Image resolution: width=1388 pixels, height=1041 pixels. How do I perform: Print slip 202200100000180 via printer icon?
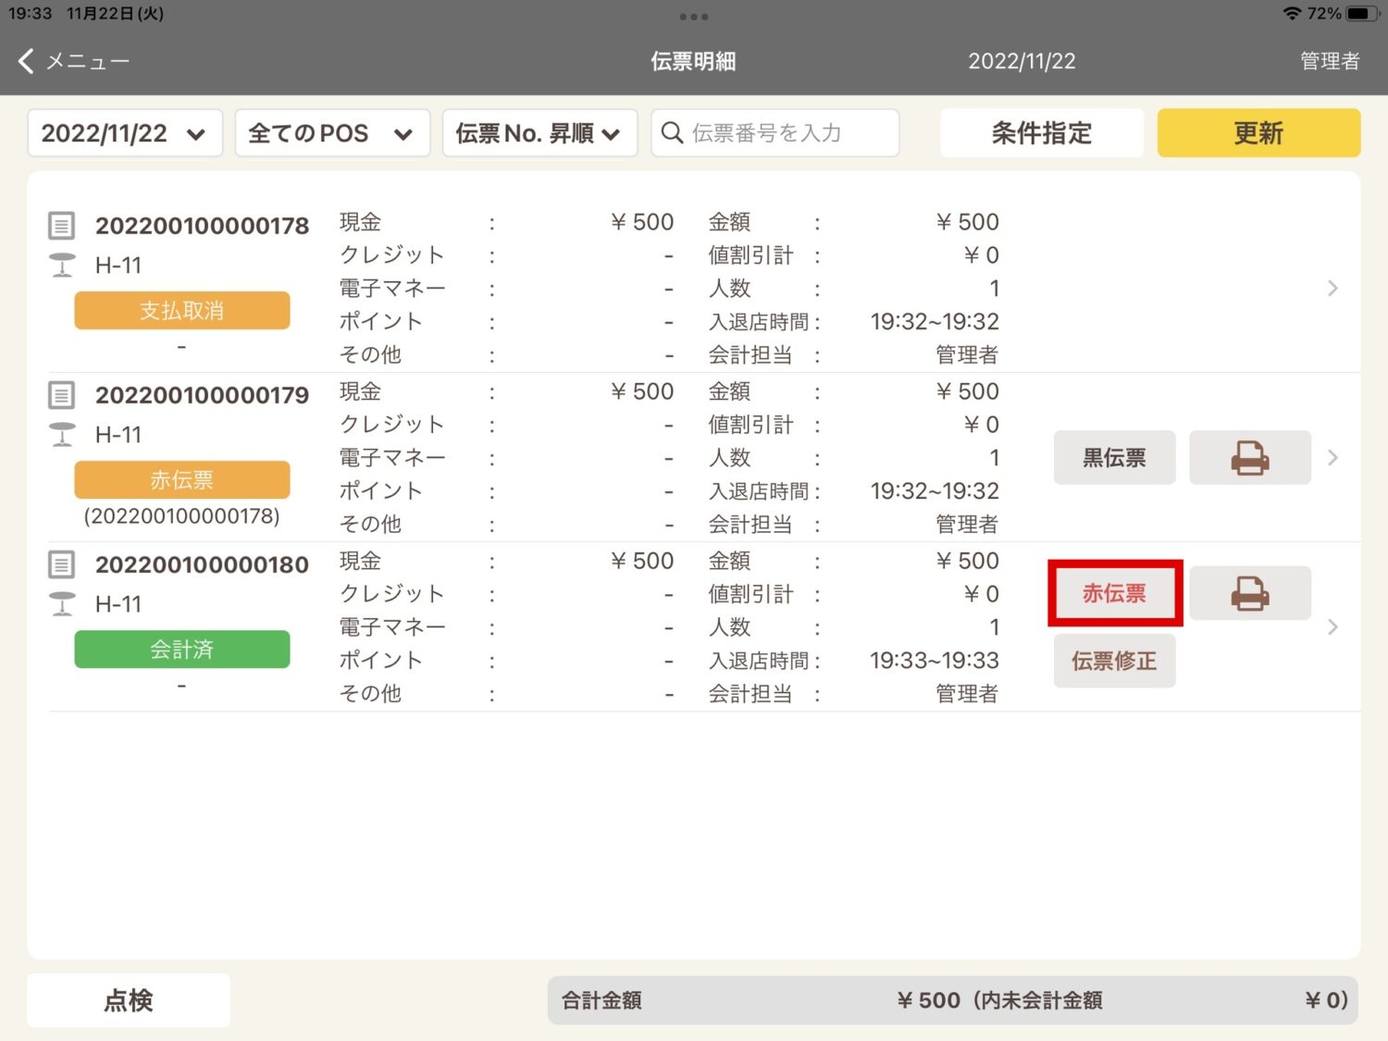pyautogui.click(x=1250, y=593)
